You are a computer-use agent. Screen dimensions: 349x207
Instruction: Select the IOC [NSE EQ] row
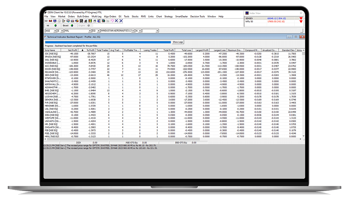173,54
